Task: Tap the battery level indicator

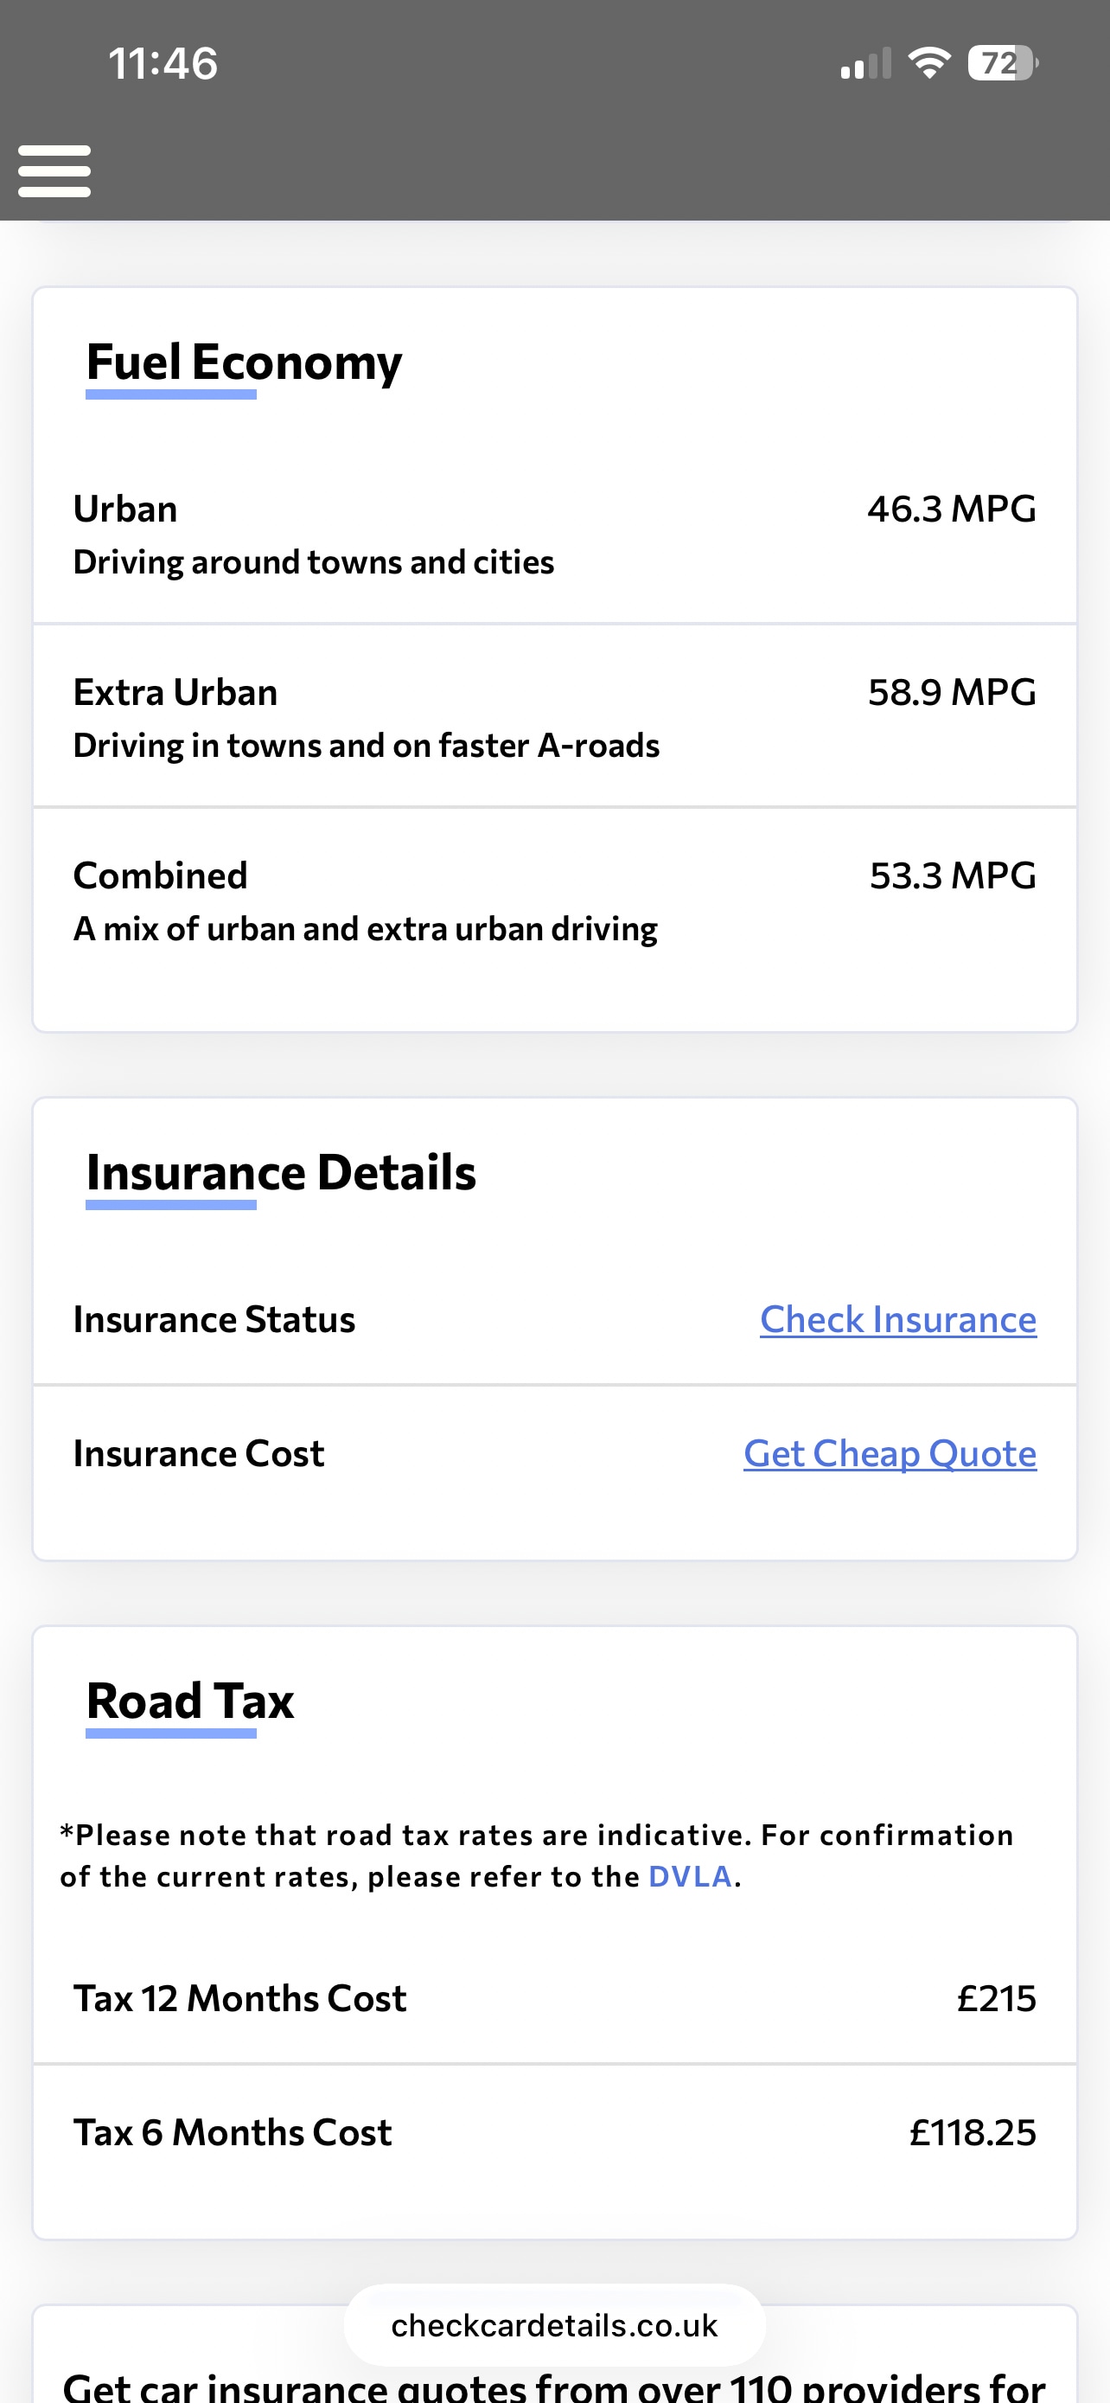Action: [1002, 63]
